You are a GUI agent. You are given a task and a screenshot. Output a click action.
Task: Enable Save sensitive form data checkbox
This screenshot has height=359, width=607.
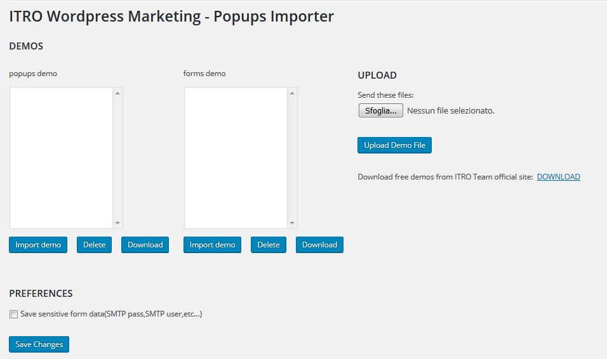click(x=13, y=314)
